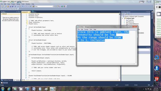Click the Properties Window icon in main toolbar
This screenshot has width=161, height=91.
coord(58,6)
